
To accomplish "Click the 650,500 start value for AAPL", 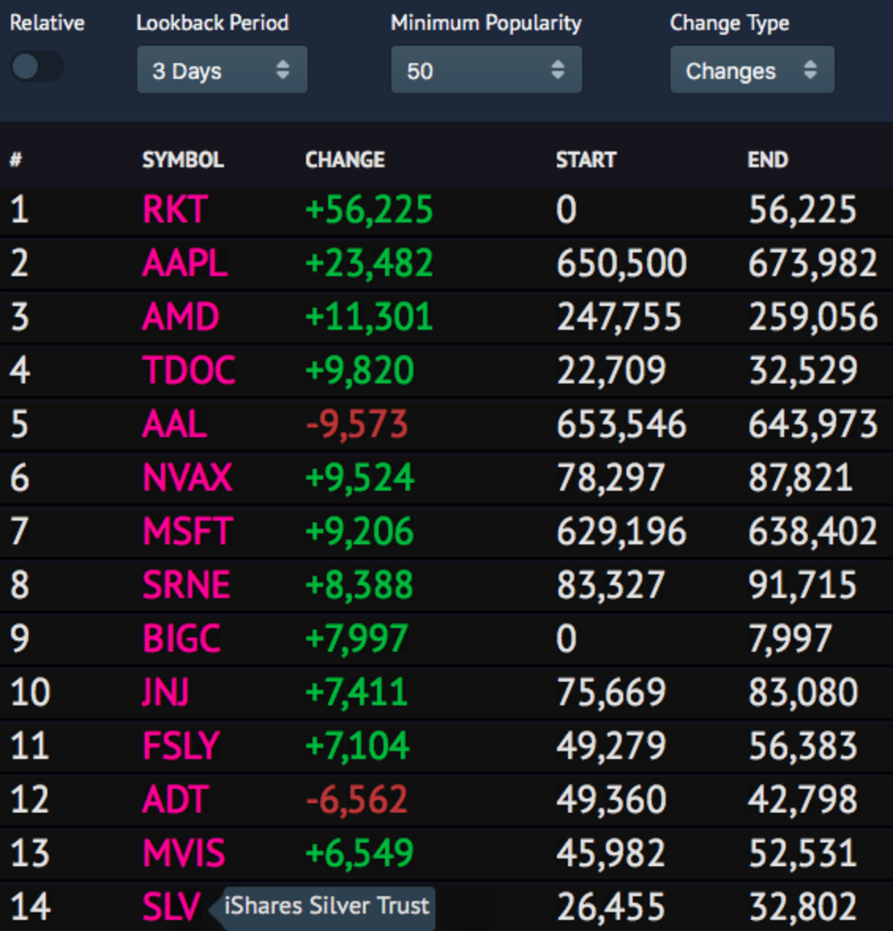I will [621, 263].
